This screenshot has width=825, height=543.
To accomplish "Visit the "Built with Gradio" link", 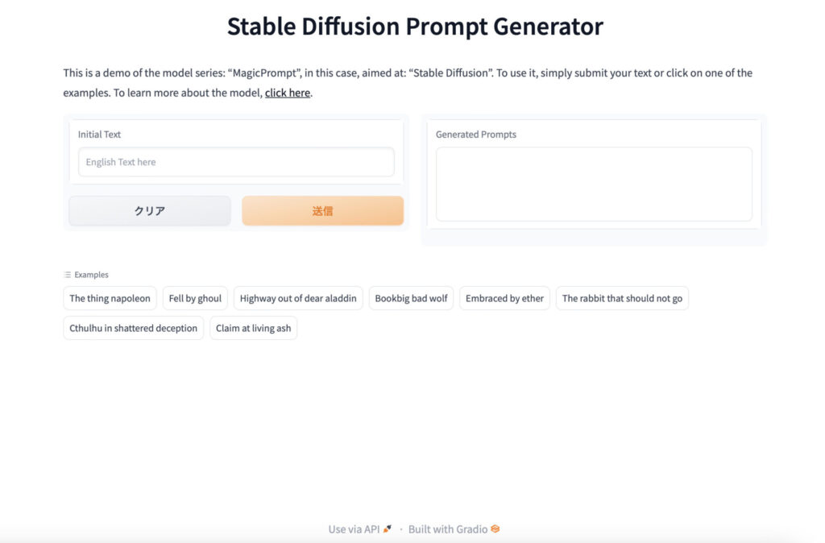I will pos(448,529).
